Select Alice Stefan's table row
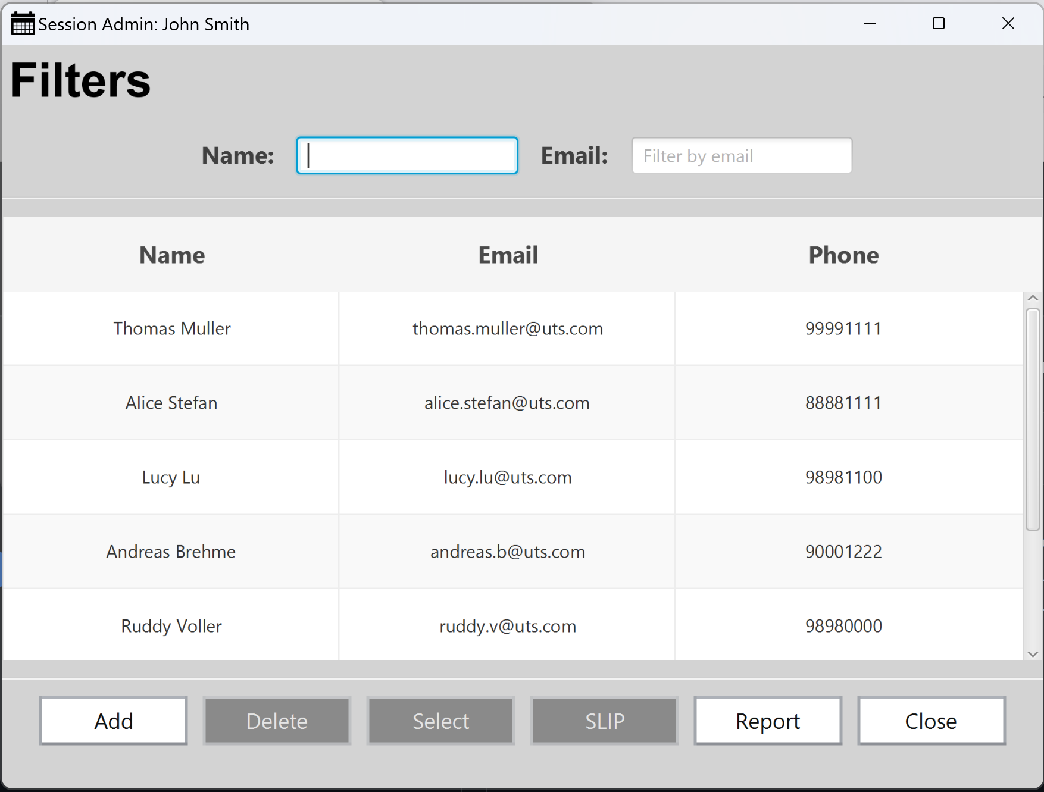Viewport: 1044px width, 792px height. click(171, 403)
